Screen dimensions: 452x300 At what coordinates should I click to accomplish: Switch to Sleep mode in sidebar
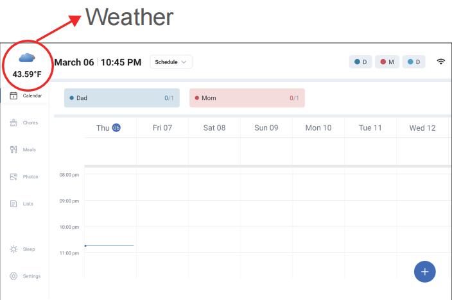tap(22, 249)
